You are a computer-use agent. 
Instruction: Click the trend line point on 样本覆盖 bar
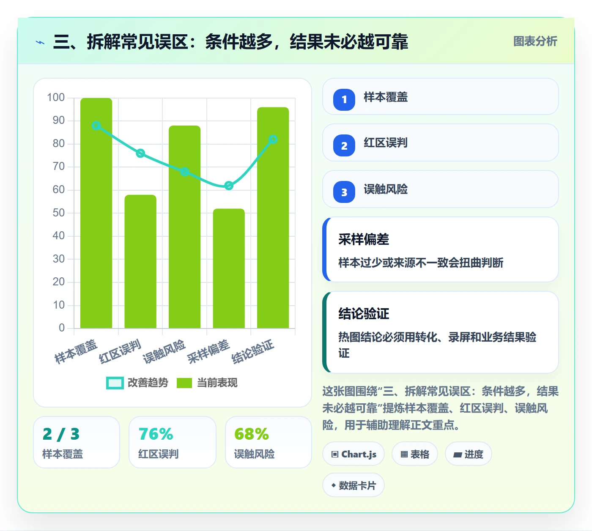[x=96, y=126]
